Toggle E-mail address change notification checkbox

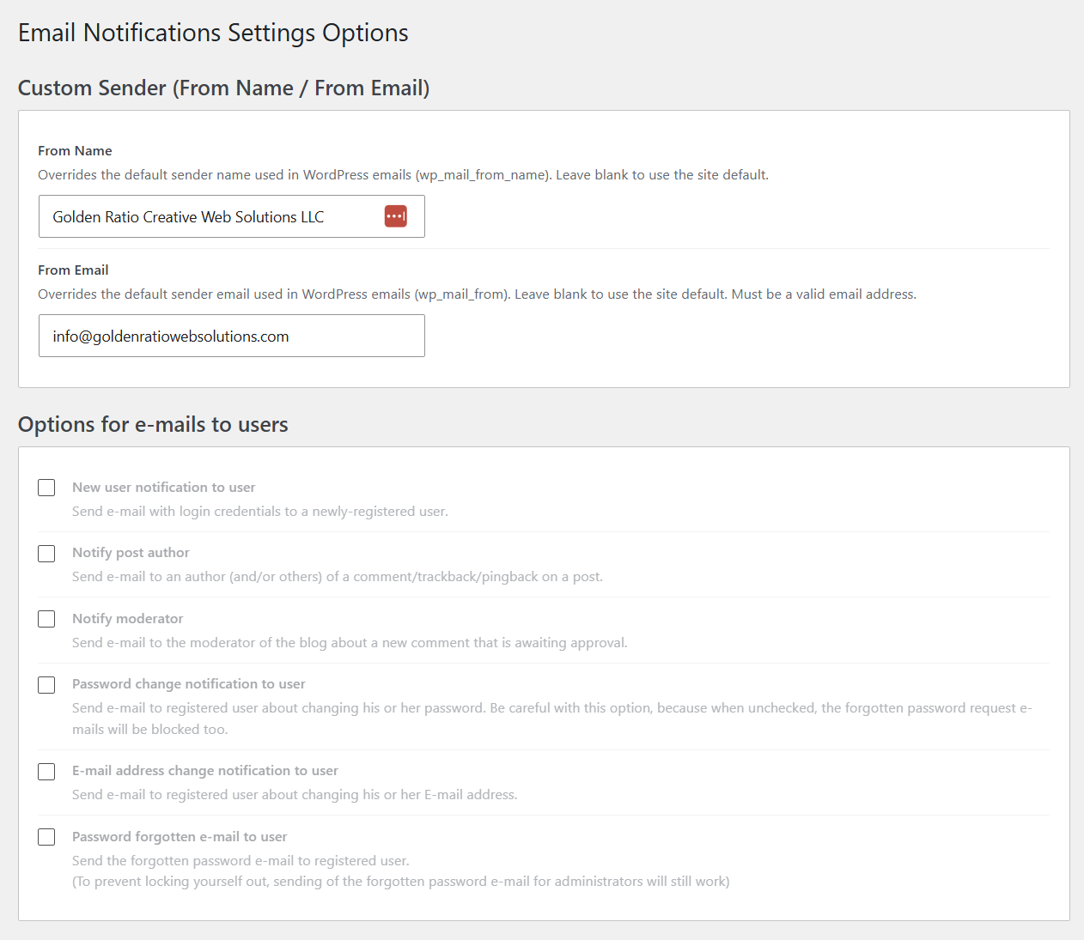pos(46,772)
